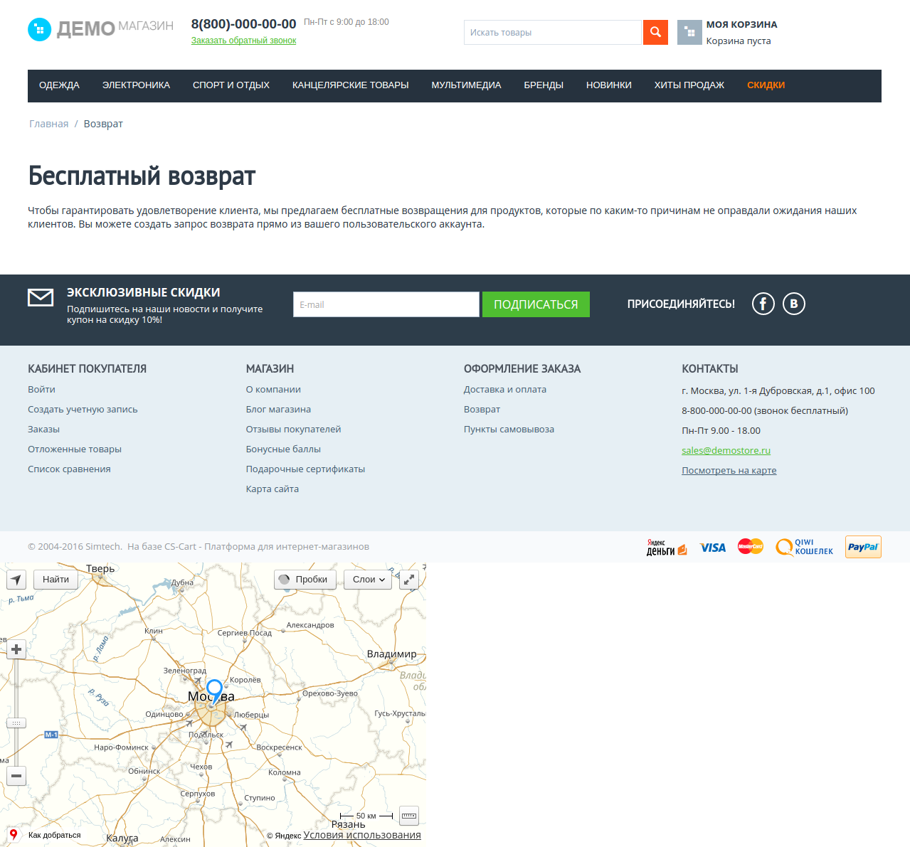Zoom in on the map
The height and width of the screenshot is (847, 910).
[16, 649]
